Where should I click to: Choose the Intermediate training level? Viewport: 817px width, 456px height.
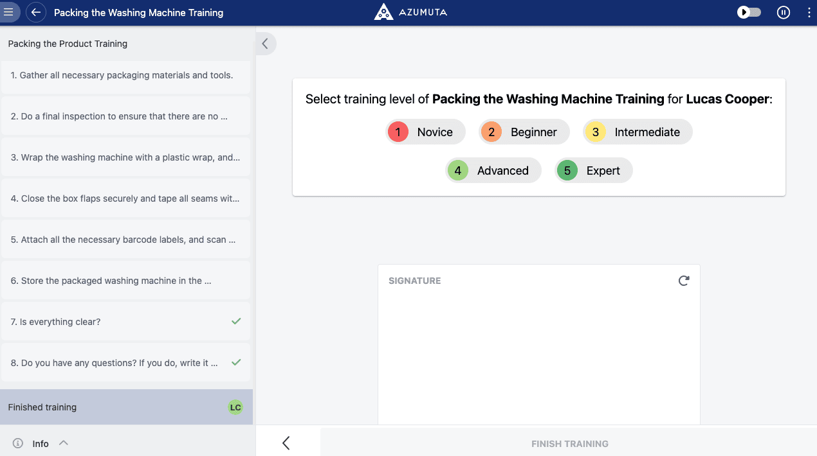click(x=638, y=132)
